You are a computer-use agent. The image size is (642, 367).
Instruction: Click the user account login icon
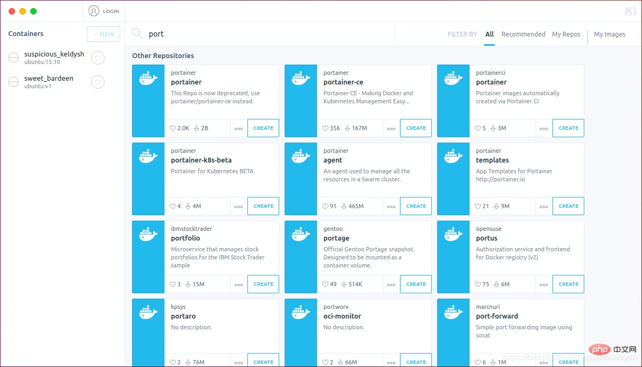tap(94, 11)
